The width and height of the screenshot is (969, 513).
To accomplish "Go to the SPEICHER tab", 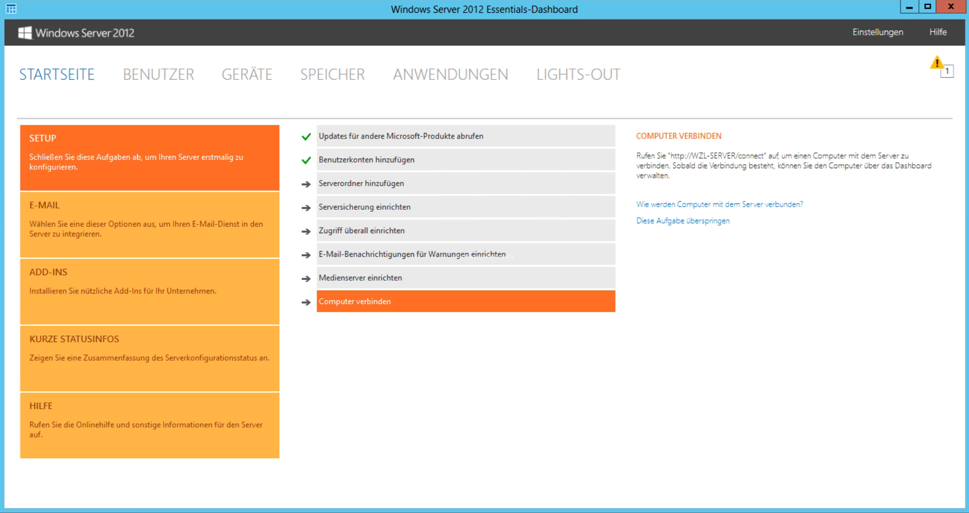I will click(x=332, y=75).
